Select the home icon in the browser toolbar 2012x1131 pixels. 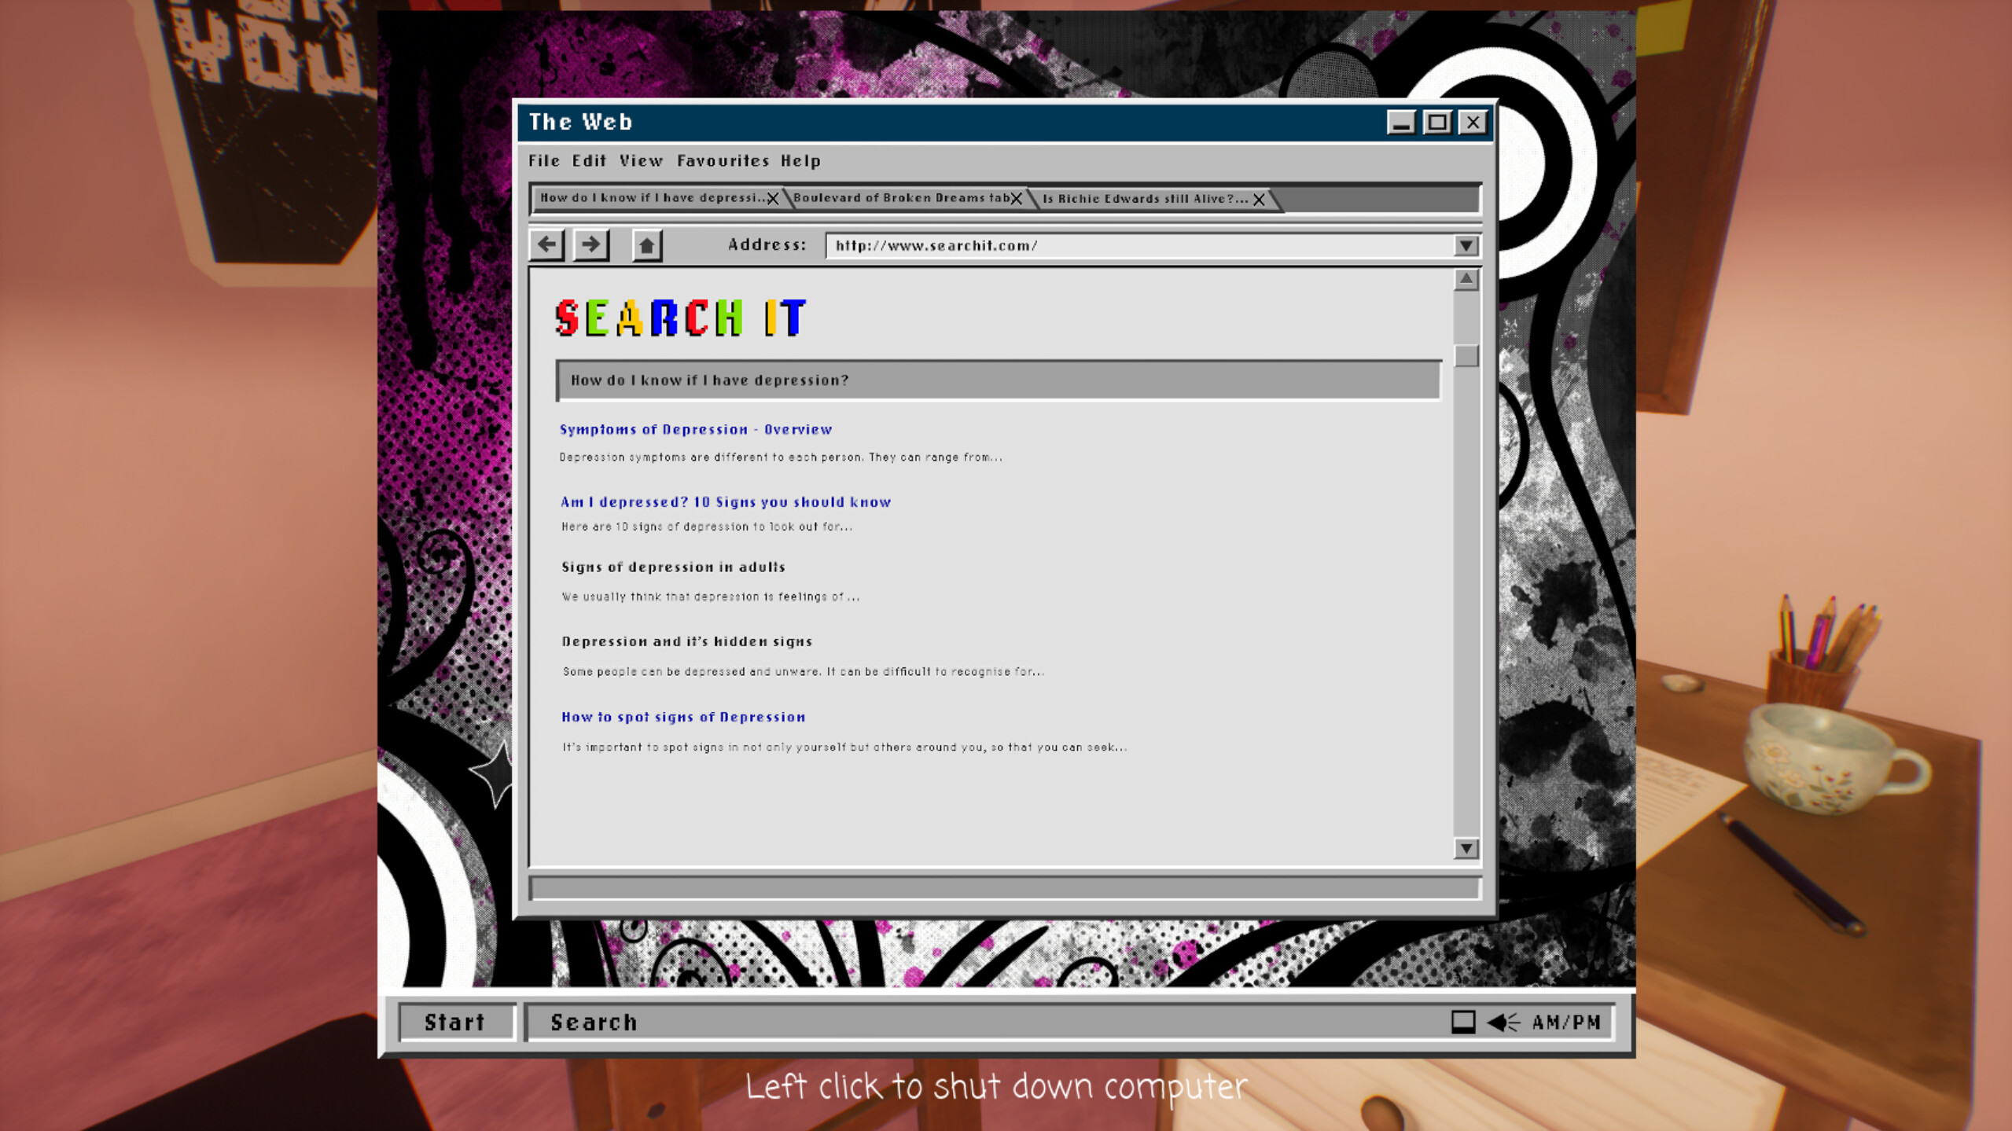click(x=646, y=244)
